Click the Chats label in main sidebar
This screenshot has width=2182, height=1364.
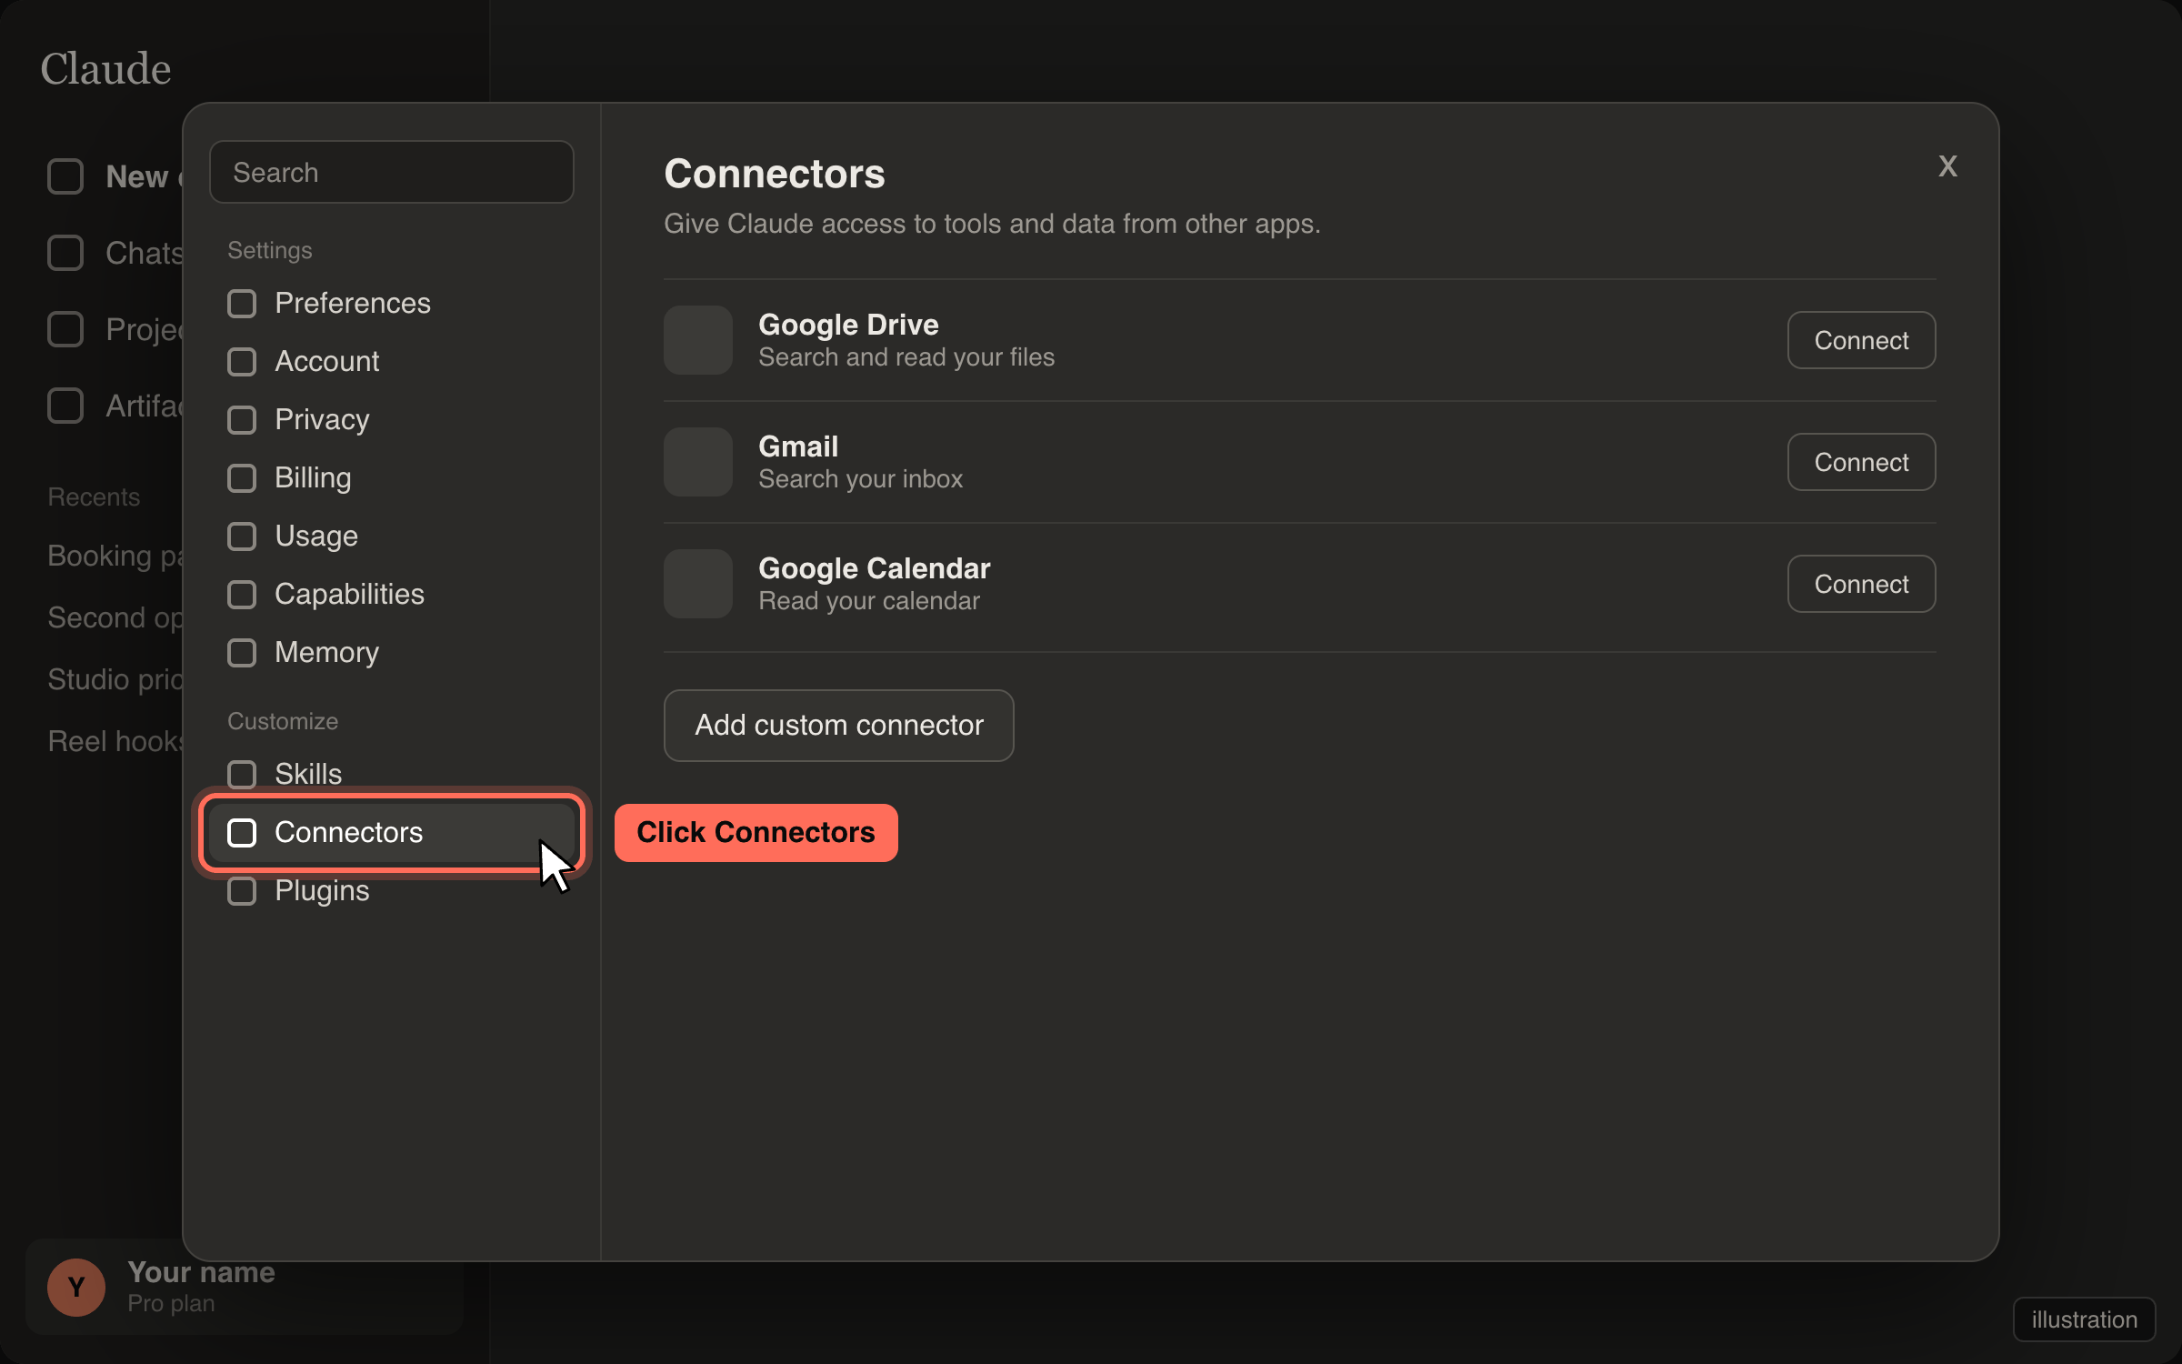(x=145, y=253)
